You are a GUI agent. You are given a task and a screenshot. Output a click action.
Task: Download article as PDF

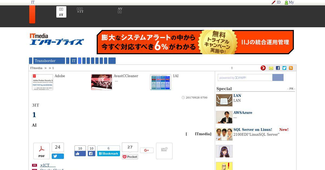point(41,151)
